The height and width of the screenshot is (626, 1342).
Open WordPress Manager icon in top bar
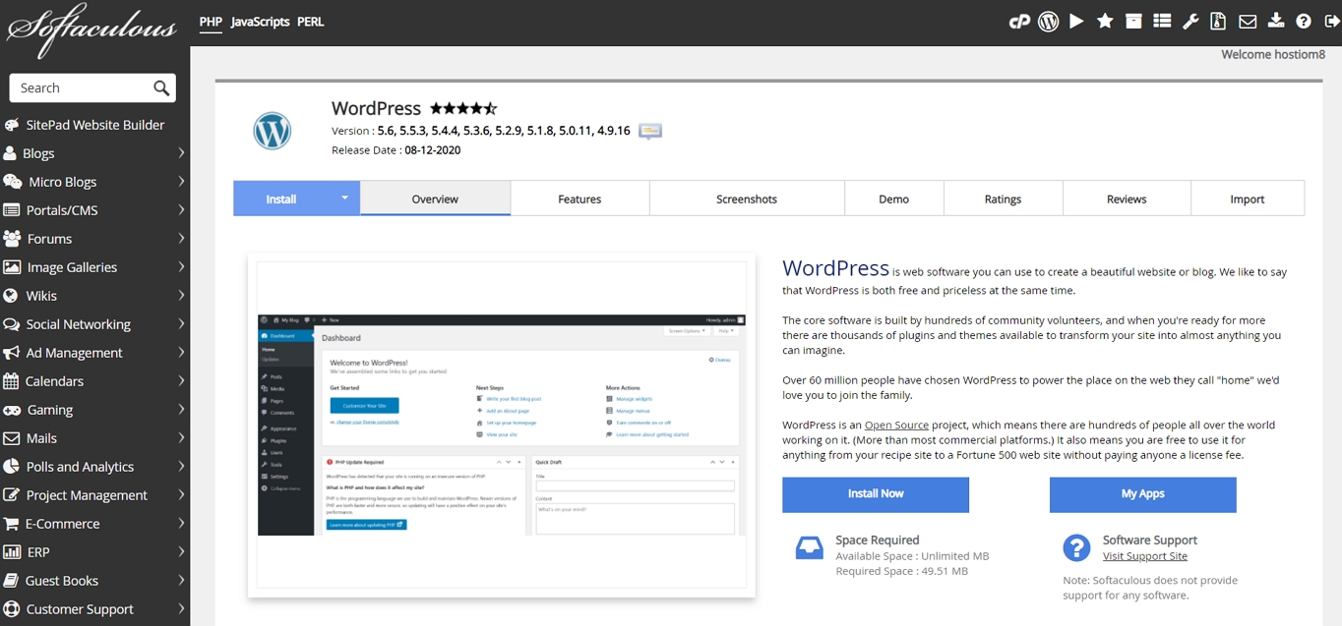(1049, 21)
